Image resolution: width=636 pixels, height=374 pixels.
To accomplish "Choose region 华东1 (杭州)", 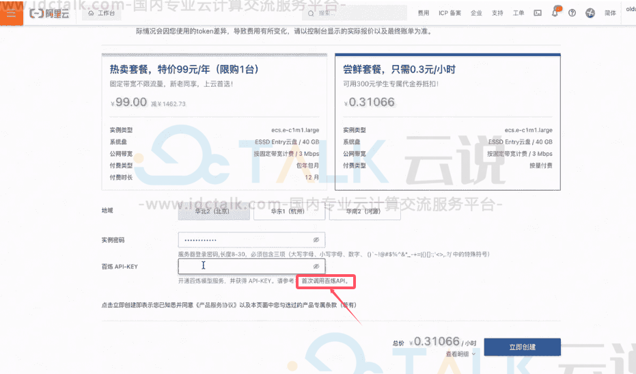I will pos(289,211).
